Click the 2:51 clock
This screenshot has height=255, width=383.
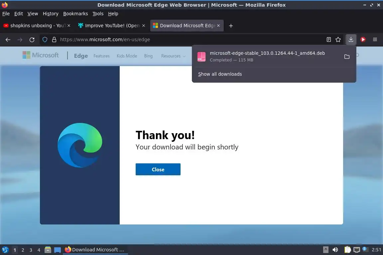(376, 250)
